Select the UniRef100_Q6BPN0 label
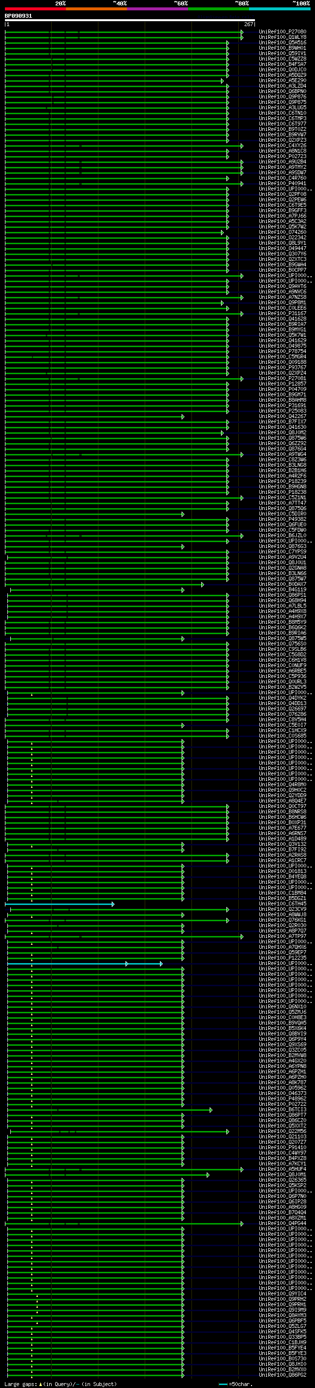315x1388 pixels. (x=282, y=91)
